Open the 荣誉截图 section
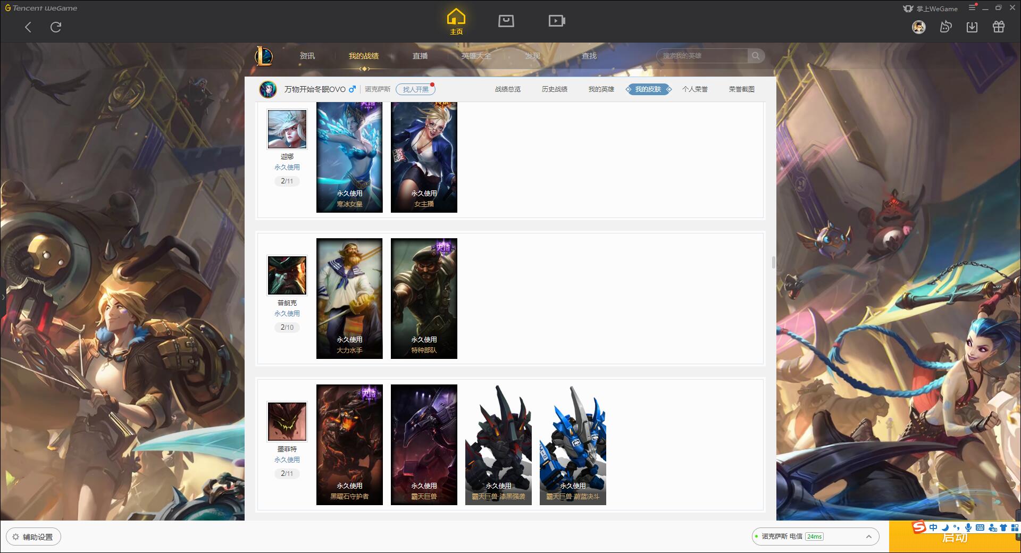Viewport: 1021px width, 553px height. (x=742, y=89)
